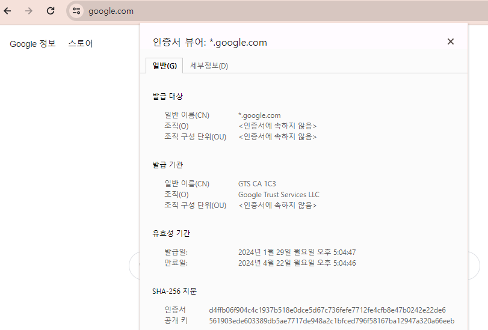This screenshot has height=330, width=488.
Task: Open site information icon in address bar
Action: coord(76,11)
